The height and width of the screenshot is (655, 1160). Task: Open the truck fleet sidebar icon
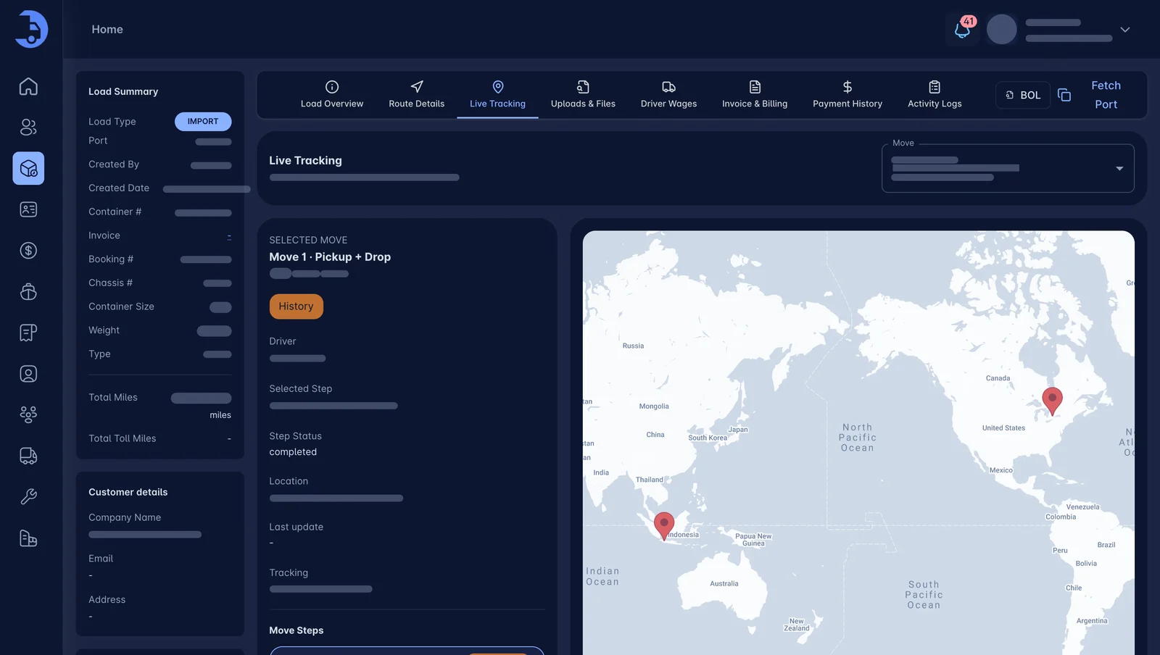coord(28,456)
